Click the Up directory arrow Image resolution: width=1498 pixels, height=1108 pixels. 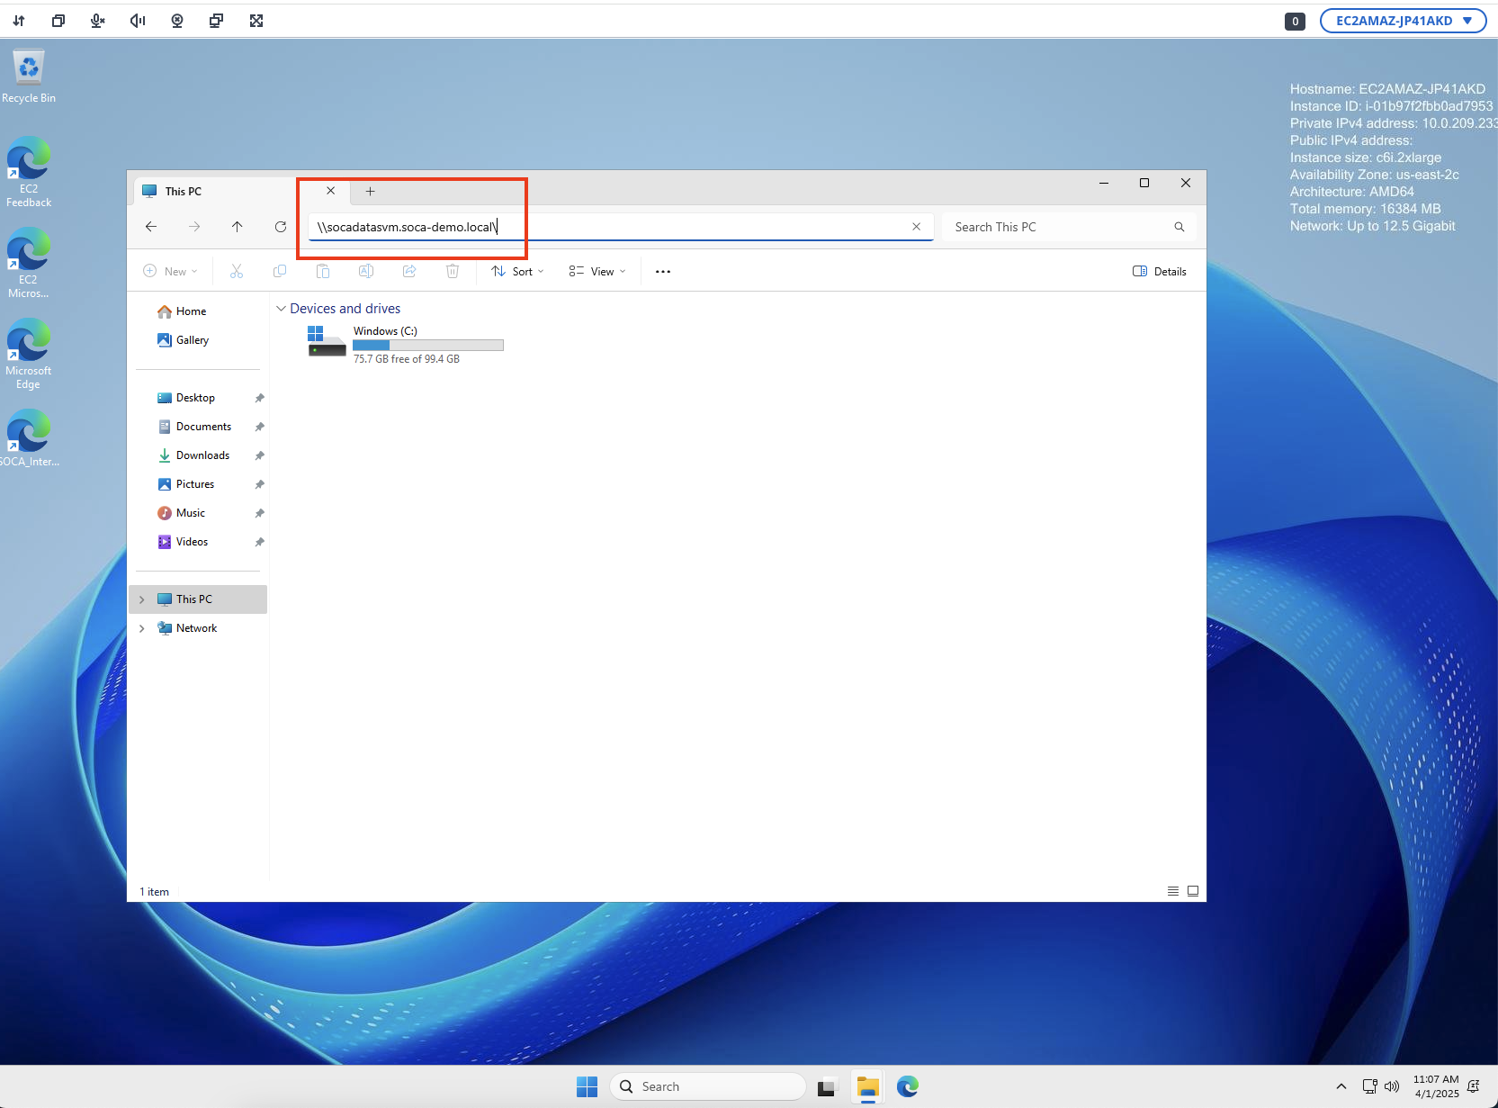click(238, 227)
